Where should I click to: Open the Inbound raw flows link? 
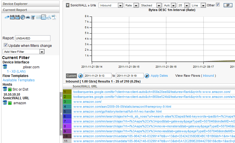tap(208, 76)
